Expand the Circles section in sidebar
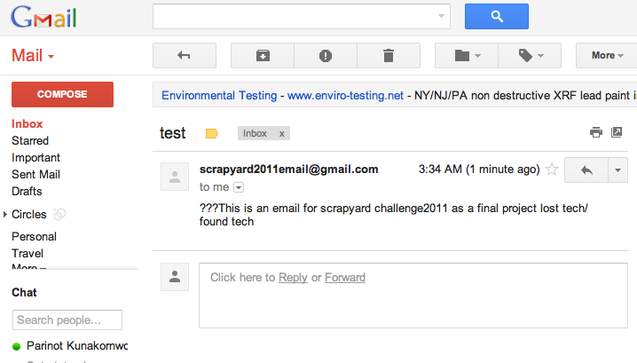The height and width of the screenshot is (363, 637). click(5, 214)
